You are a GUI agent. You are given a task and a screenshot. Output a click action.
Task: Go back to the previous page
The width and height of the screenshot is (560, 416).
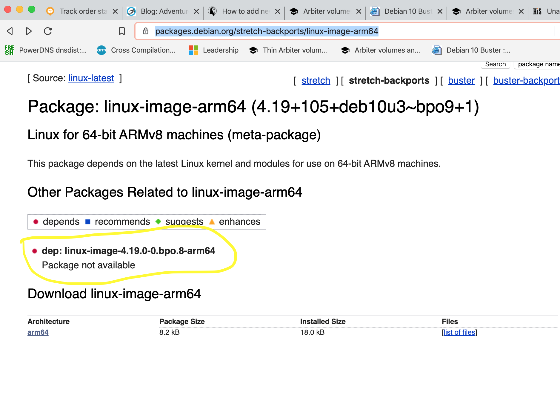click(10, 31)
